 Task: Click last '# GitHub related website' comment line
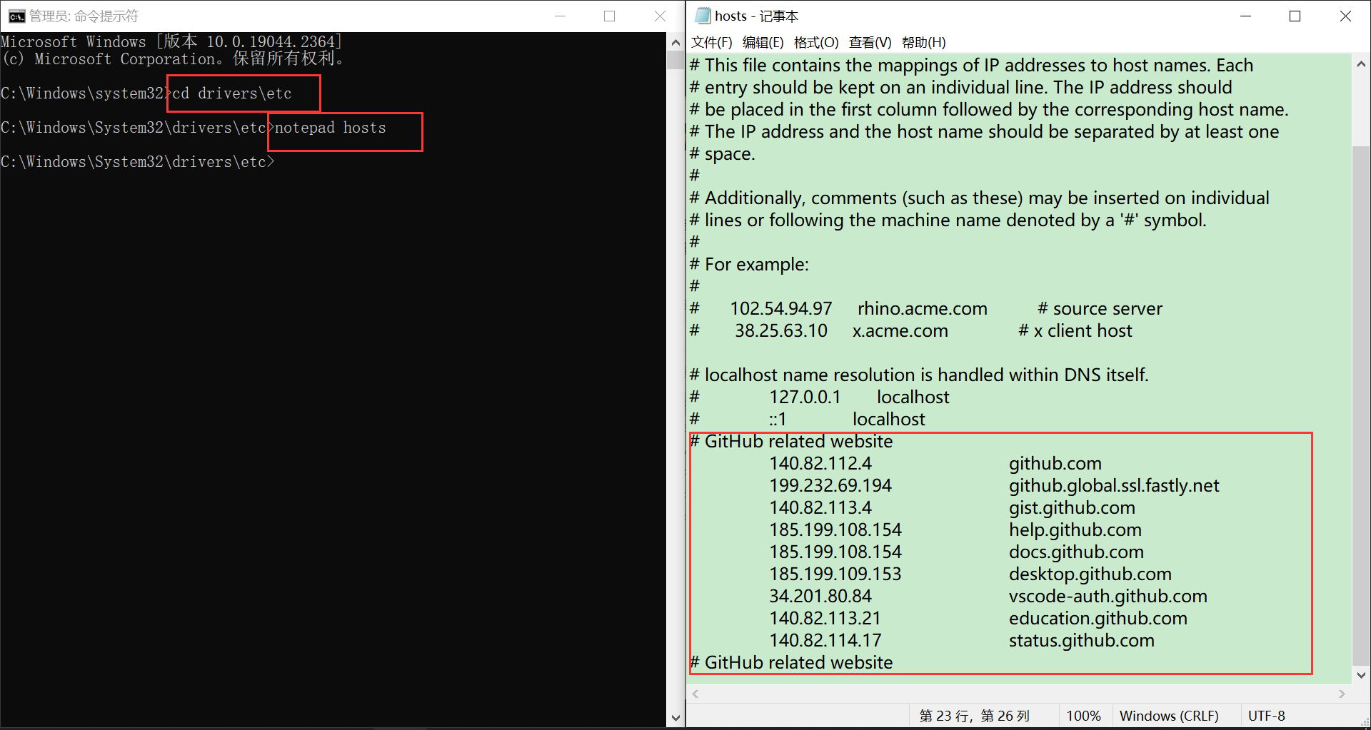(x=792, y=663)
